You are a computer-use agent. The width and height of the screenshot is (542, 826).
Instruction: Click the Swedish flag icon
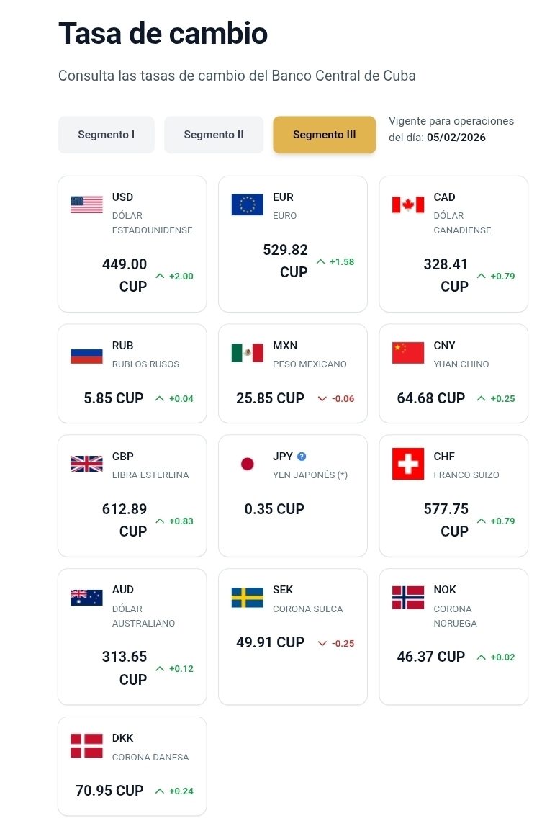coord(247,598)
